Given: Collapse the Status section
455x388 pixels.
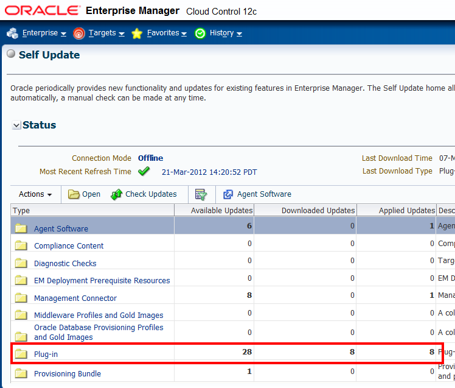Looking at the screenshot, I should click(x=16, y=125).
